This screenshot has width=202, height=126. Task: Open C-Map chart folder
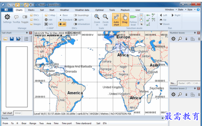50,15
